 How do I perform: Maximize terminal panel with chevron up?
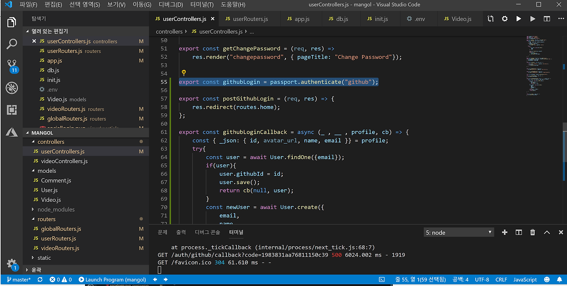pyautogui.click(x=547, y=232)
